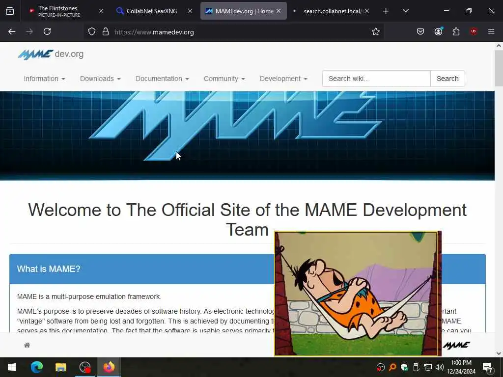Expand the Documentation menu
The width and height of the screenshot is (503, 377).
162,79
